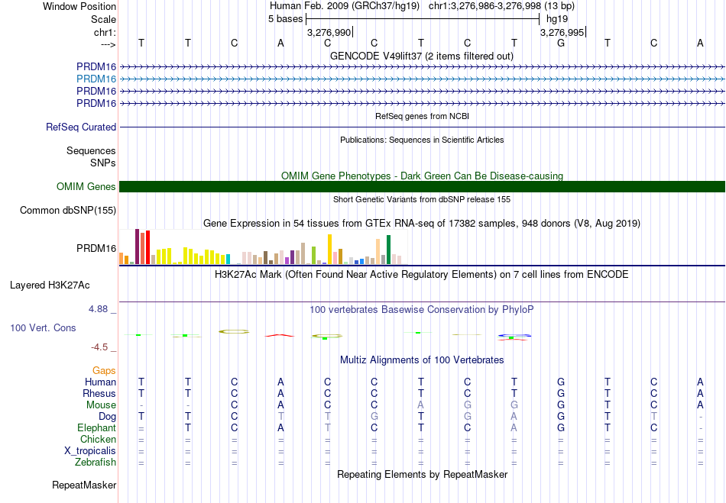Image resolution: width=726 pixels, height=503 pixels.
Task: Click the blue PhyloP conservation glyph
Action: (x=514, y=335)
